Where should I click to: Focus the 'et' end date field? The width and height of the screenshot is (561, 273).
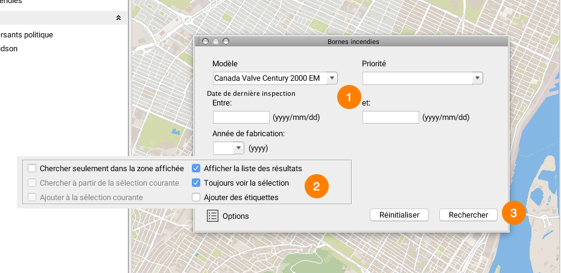(x=390, y=117)
